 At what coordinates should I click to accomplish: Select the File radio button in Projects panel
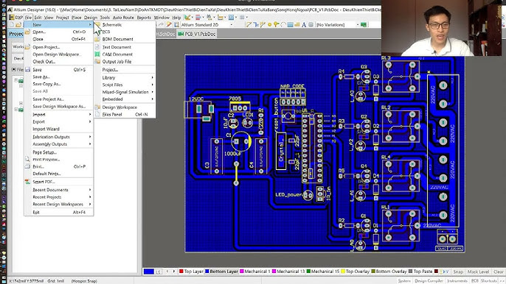click(x=14, y=70)
